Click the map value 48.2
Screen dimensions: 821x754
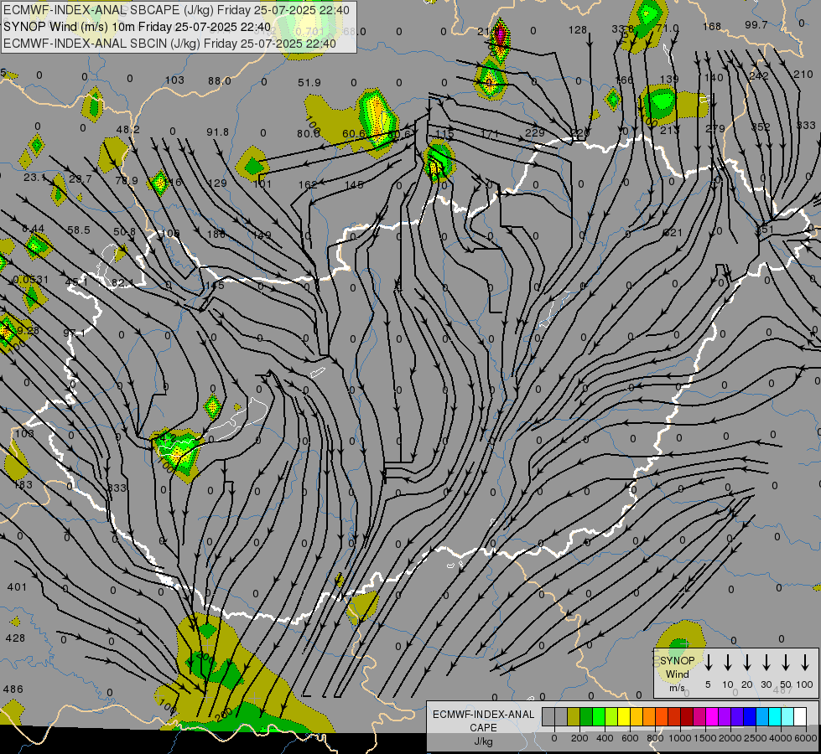(x=128, y=129)
